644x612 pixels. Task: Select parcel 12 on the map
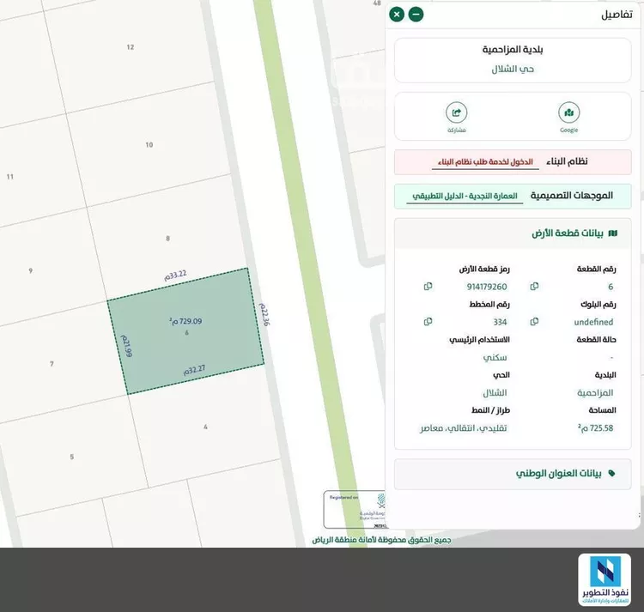(x=131, y=47)
